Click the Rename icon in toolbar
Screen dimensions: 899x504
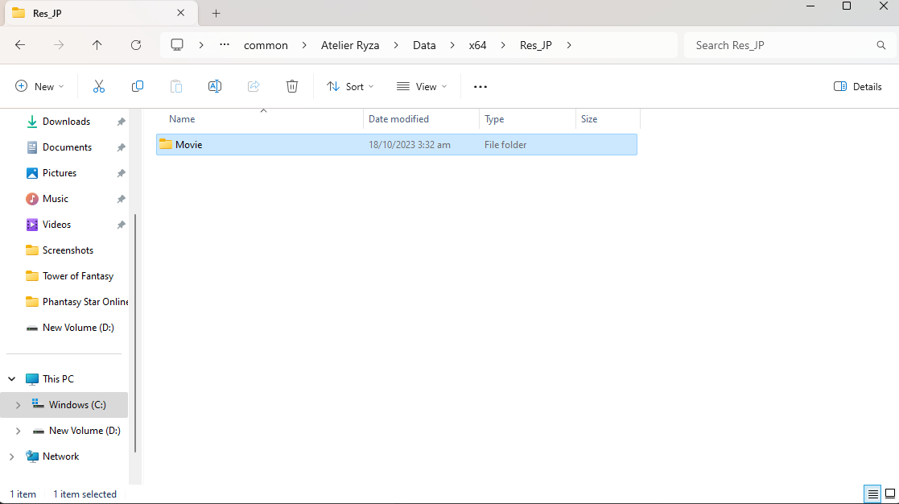tap(214, 87)
